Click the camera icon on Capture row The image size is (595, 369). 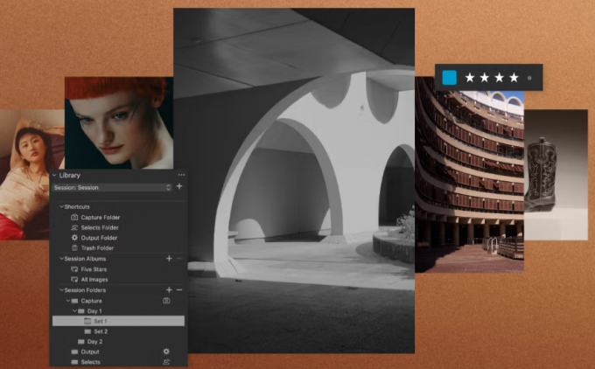click(166, 301)
